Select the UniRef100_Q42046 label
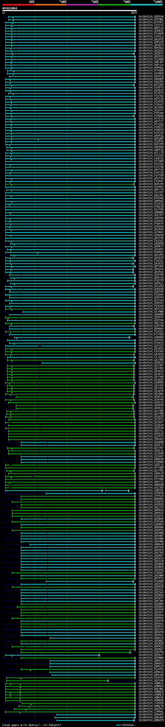The image size is (165, 727). [151, 680]
